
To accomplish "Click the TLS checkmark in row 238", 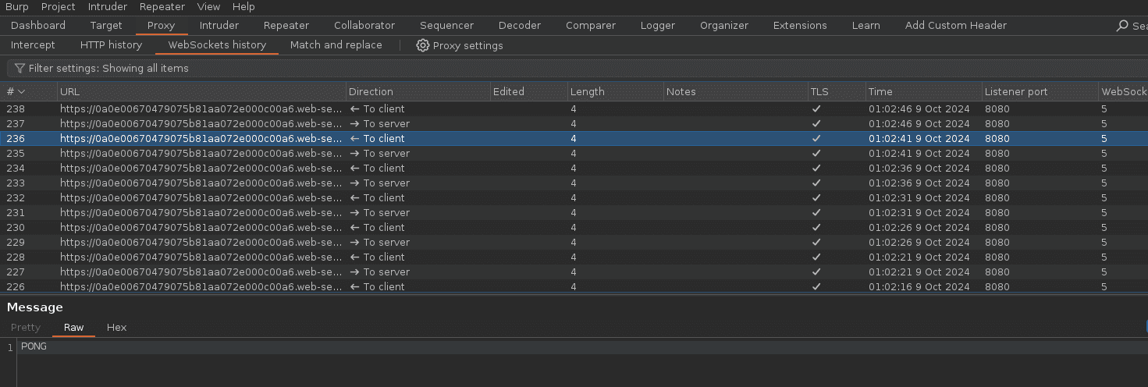I will (x=816, y=109).
